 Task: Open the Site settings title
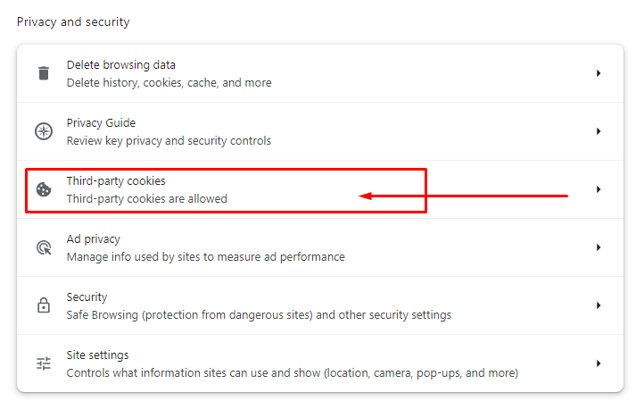click(97, 355)
